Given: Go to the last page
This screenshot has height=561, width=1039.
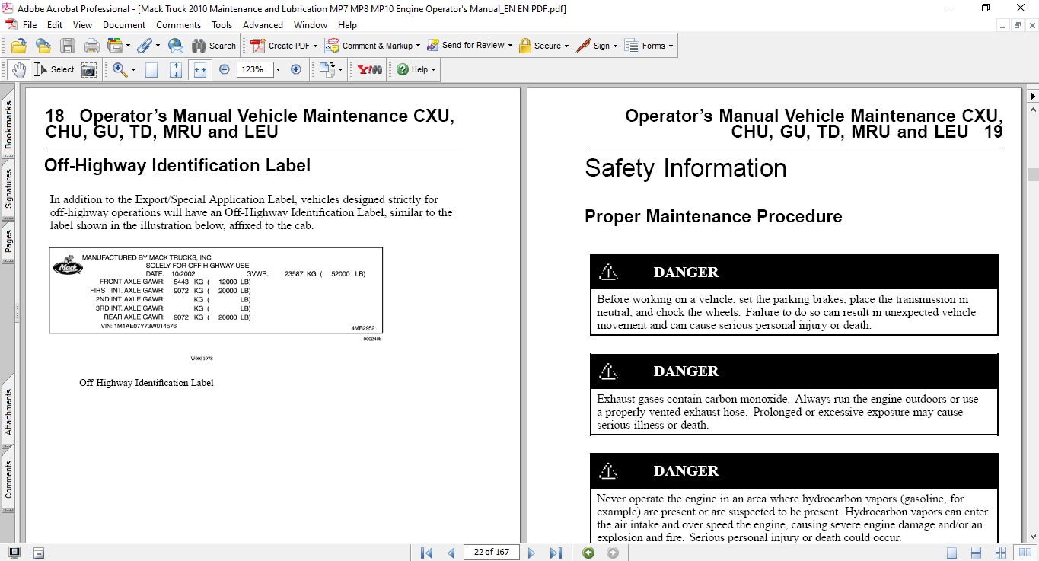Looking at the screenshot, I should tap(556, 553).
